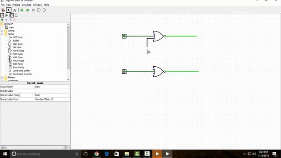Open the Windows Store taskbar icon
This screenshot has width=281, height=158.
tap(117, 154)
